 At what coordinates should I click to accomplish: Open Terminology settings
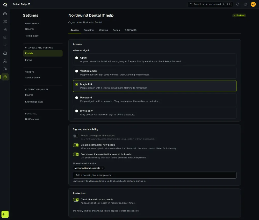[43, 36]
